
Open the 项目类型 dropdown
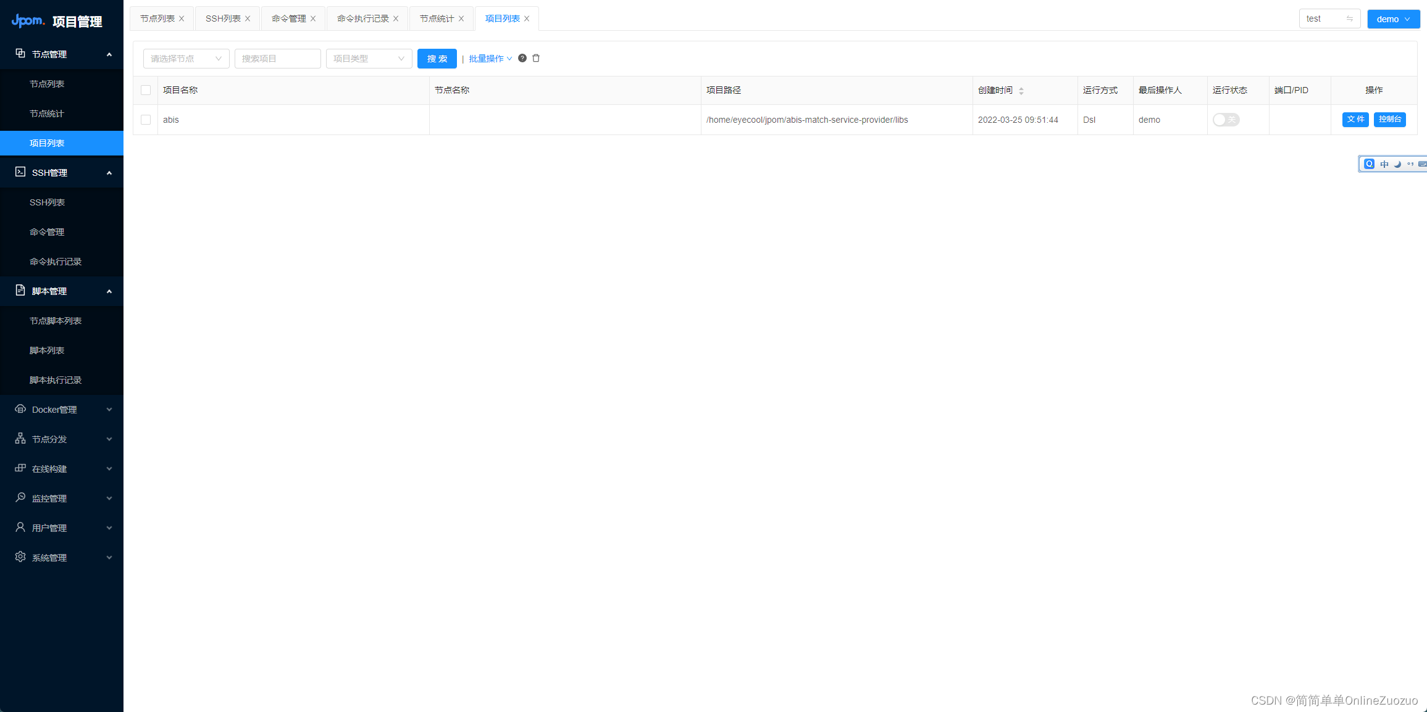tap(369, 59)
